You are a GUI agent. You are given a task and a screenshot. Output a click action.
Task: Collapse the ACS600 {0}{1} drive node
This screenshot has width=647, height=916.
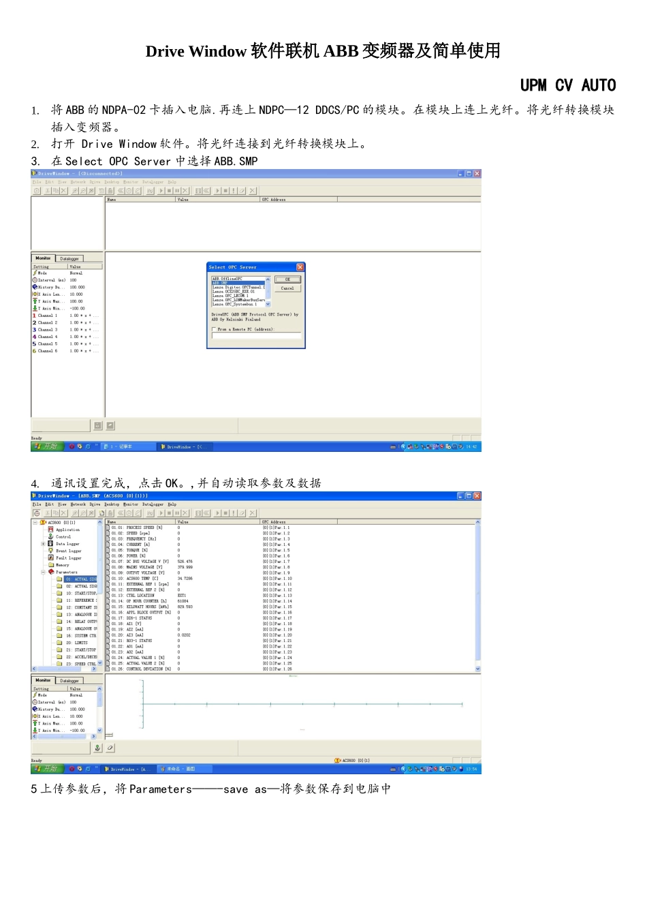click(35, 523)
